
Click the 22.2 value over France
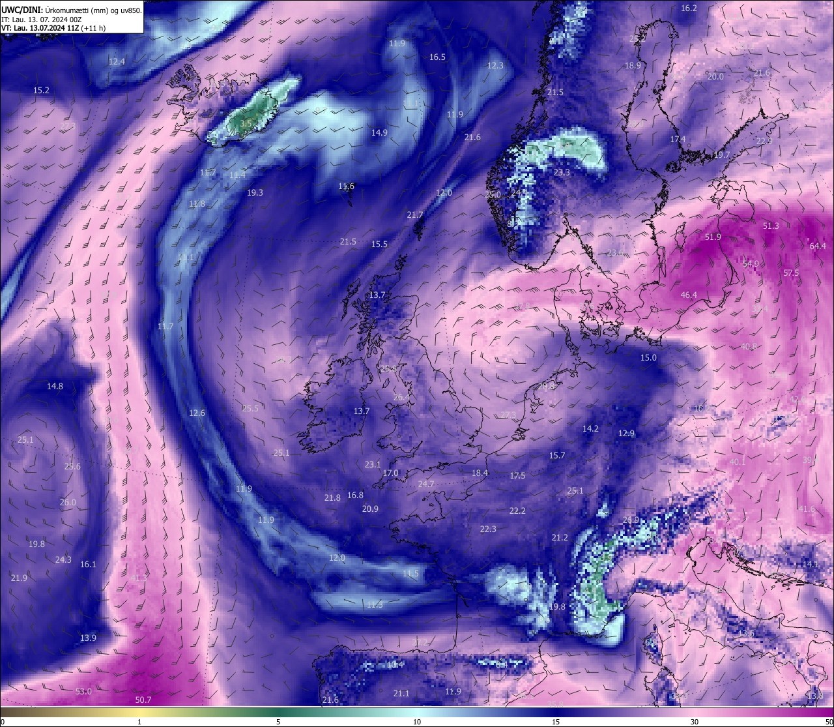coord(517,511)
